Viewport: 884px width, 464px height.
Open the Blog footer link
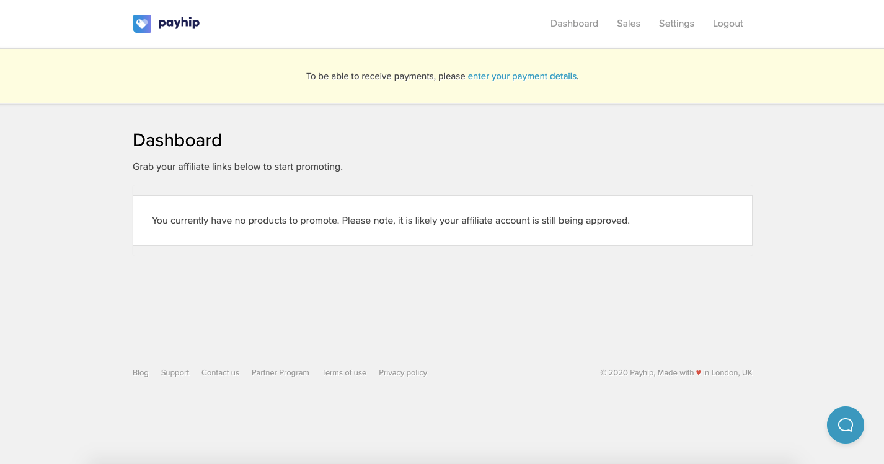pyautogui.click(x=141, y=373)
